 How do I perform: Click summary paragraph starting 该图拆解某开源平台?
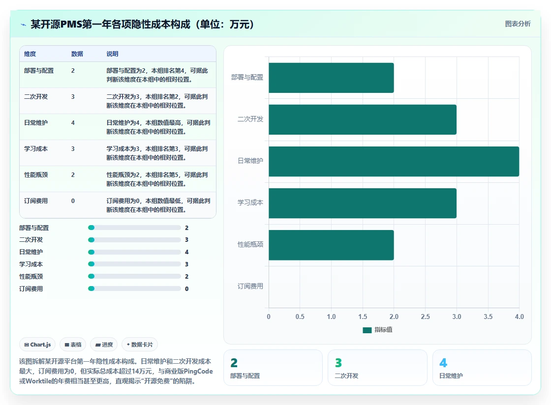tap(116, 371)
